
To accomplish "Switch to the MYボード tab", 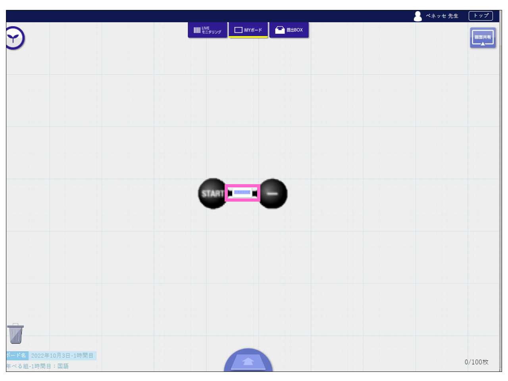I will pos(248,30).
